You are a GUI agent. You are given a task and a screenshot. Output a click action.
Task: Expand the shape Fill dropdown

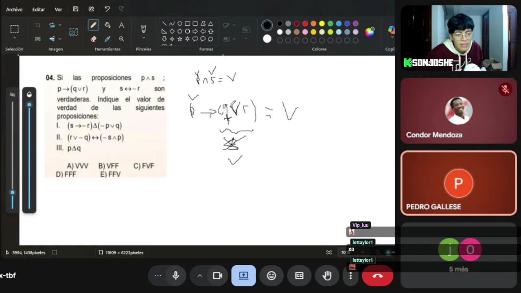235,39
